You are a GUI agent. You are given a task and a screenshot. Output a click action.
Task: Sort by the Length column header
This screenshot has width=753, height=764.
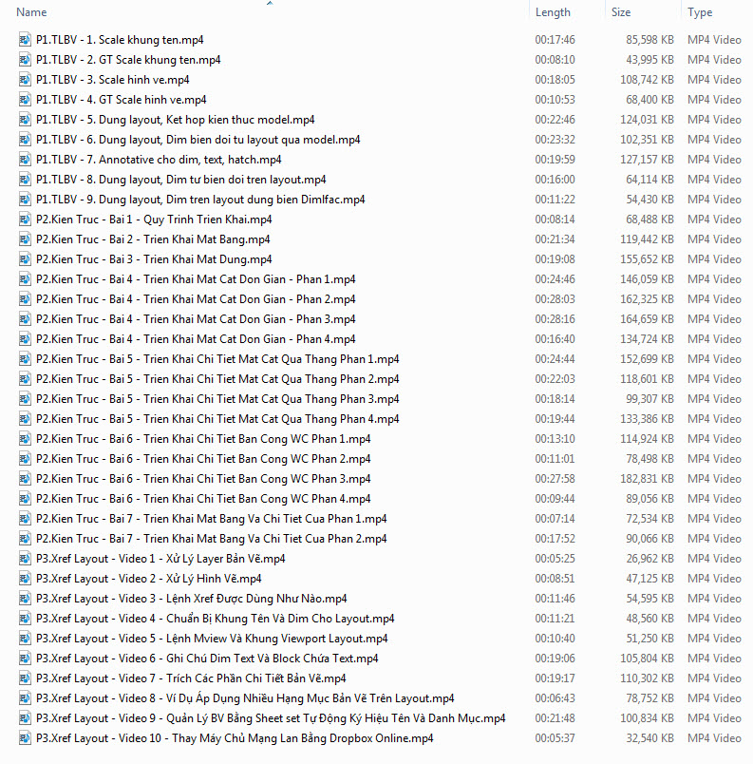[553, 12]
